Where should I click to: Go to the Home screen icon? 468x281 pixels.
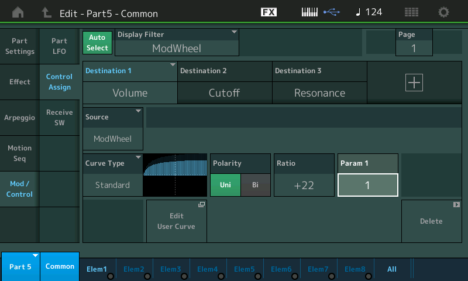tap(18, 12)
